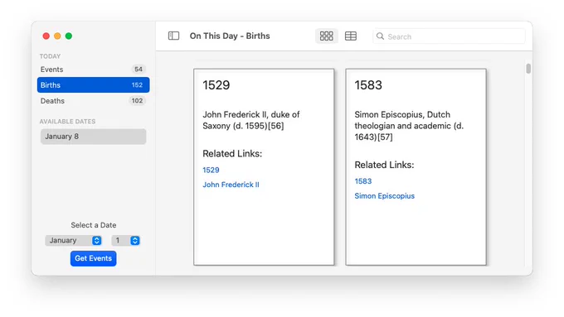Viewport: 564px width, 317px height.
Task: Click the vertical scrollbar thumb
Action: pos(528,68)
